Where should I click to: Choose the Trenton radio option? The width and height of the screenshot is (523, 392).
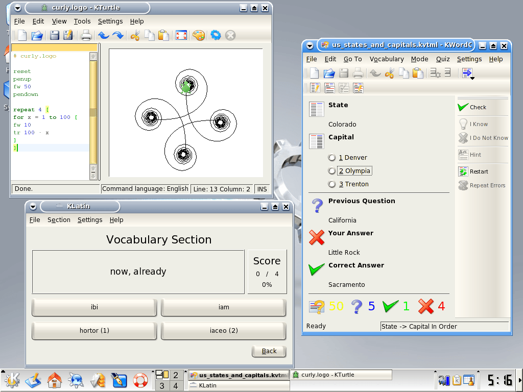332,184
